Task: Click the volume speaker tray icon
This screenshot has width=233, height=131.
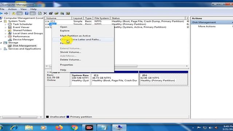Action: pyautogui.click(x=210, y=128)
